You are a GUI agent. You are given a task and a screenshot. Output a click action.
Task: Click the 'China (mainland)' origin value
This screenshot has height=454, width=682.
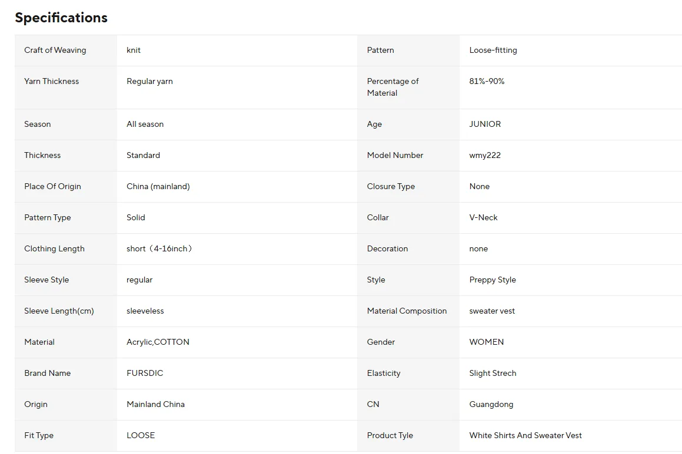click(158, 186)
